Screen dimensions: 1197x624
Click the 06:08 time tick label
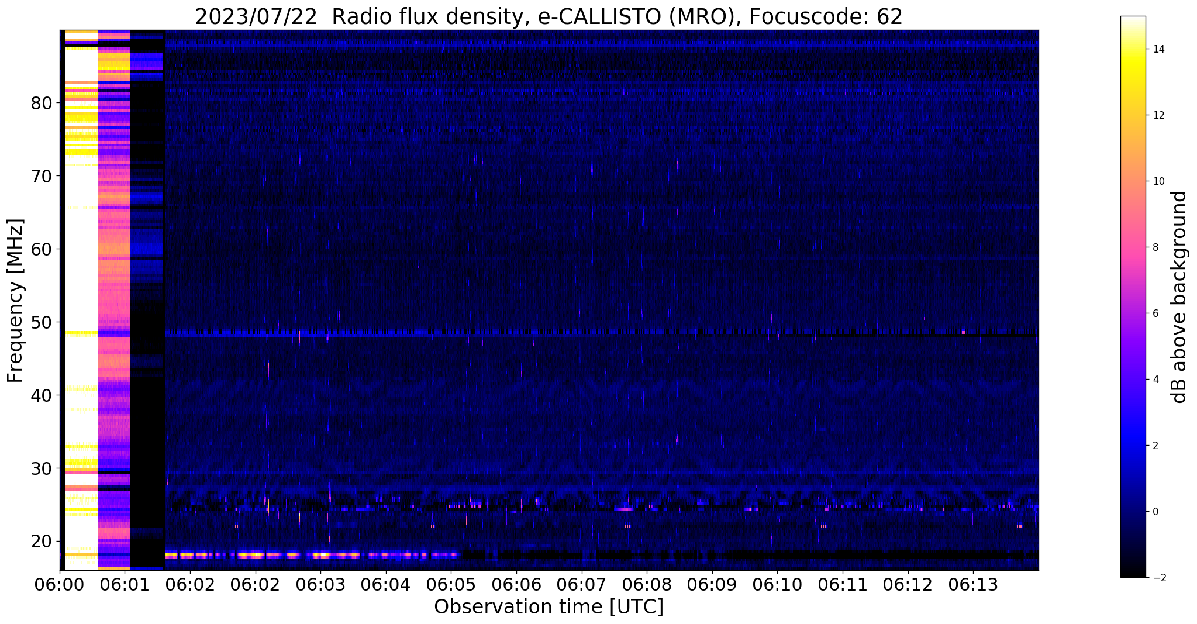pyautogui.click(x=647, y=585)
